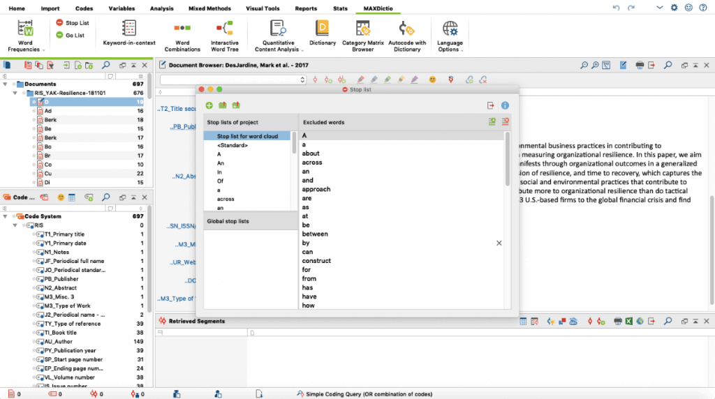Open the Category Matrix Browser
The image size is (715, 399).
click(x=362, y=36)
